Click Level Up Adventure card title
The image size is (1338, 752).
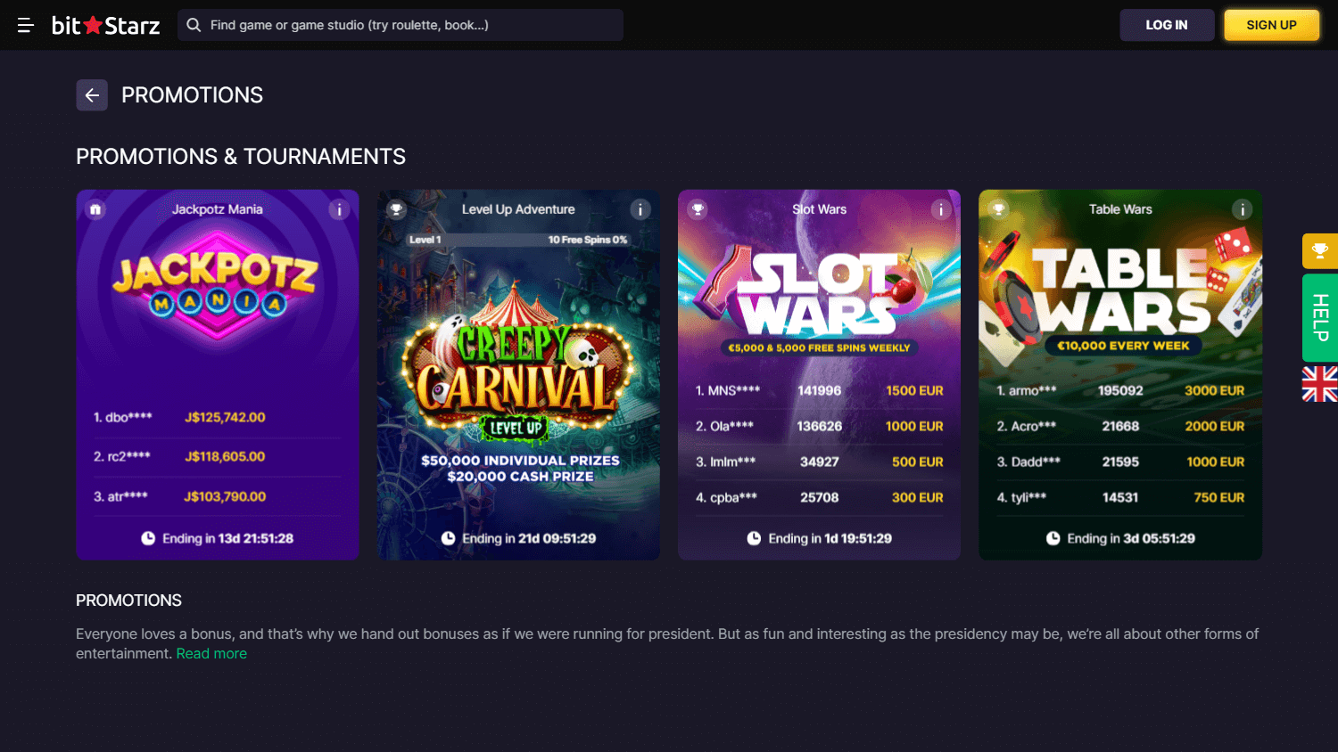[x=518, y=209]
